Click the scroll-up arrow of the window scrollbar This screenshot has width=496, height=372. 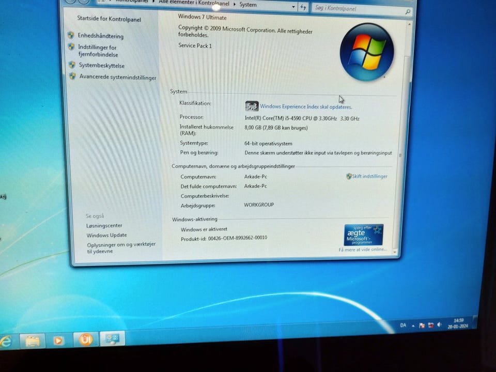pyautogui.click(x=409, y=24)
